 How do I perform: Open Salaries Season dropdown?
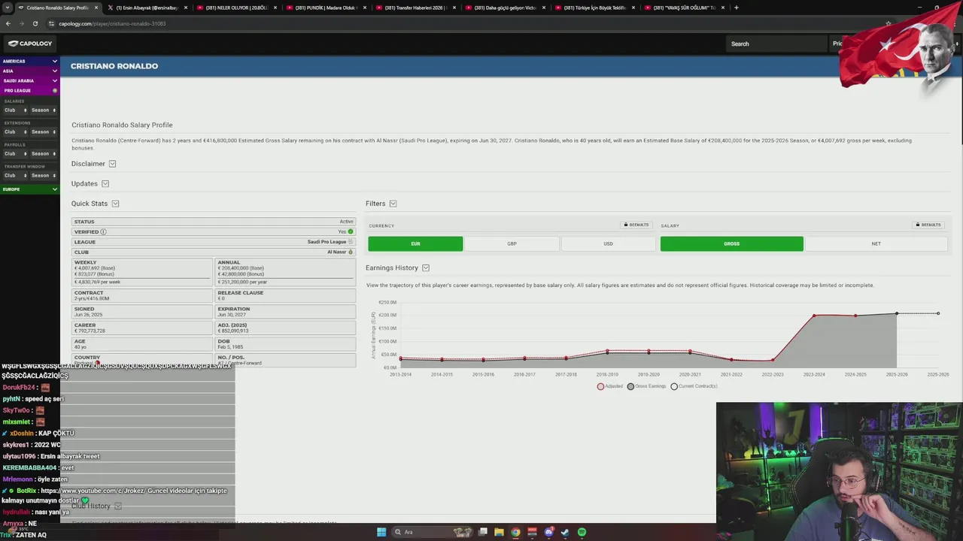coord(43,110)
